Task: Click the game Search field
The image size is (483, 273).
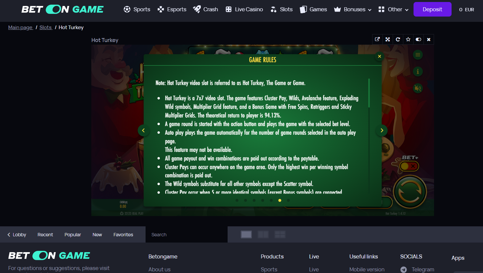Action: point(187,235)
